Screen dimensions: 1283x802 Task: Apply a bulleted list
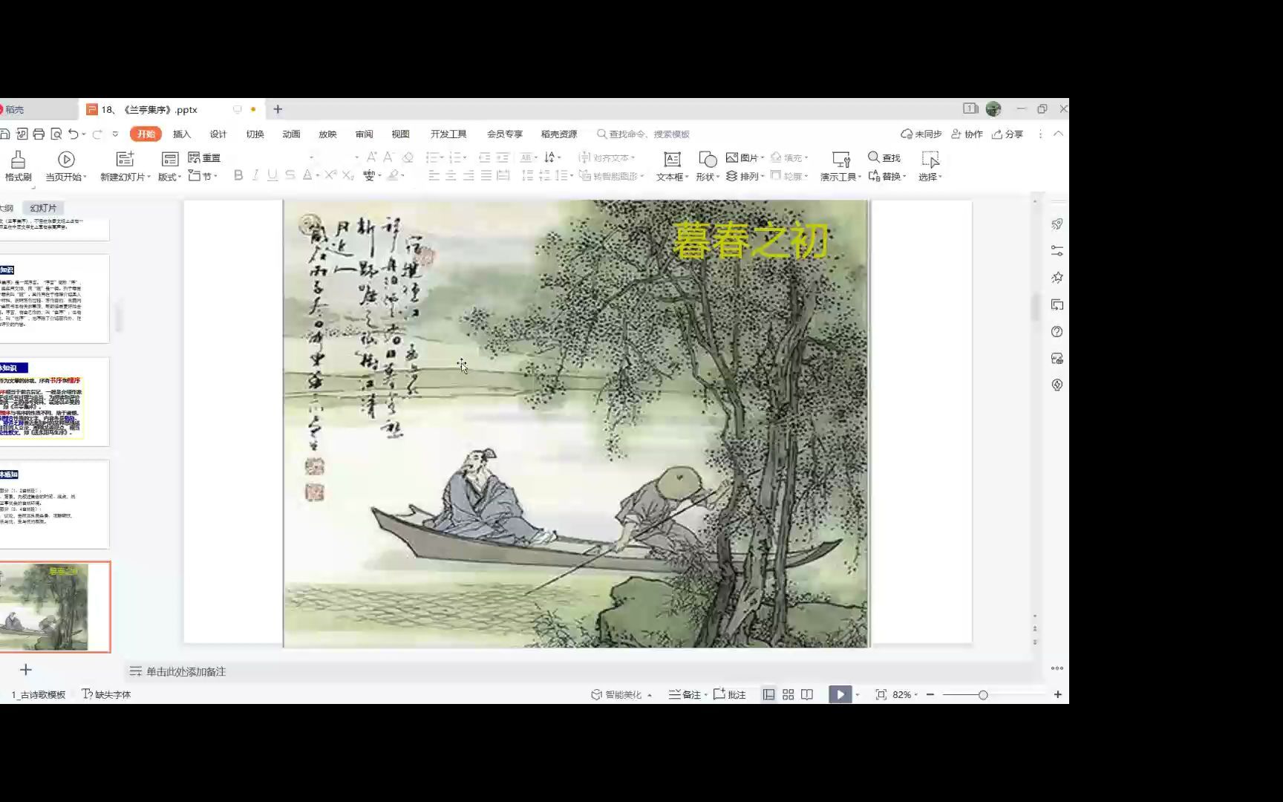(x=431, y=157)
